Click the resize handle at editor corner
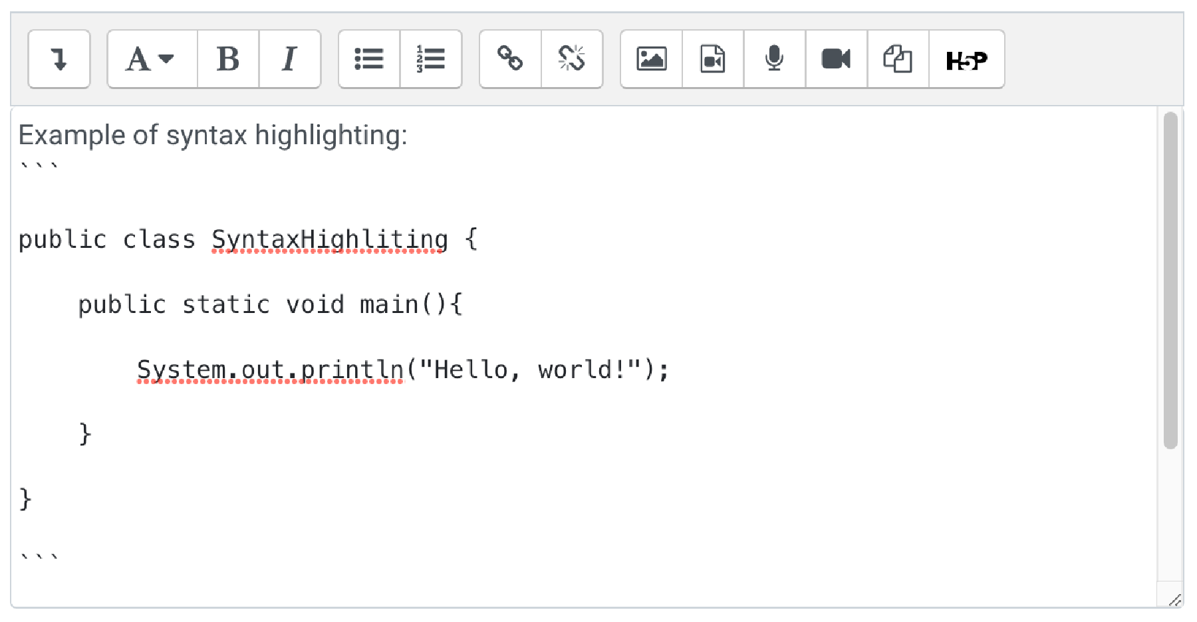 point(1174,599)
